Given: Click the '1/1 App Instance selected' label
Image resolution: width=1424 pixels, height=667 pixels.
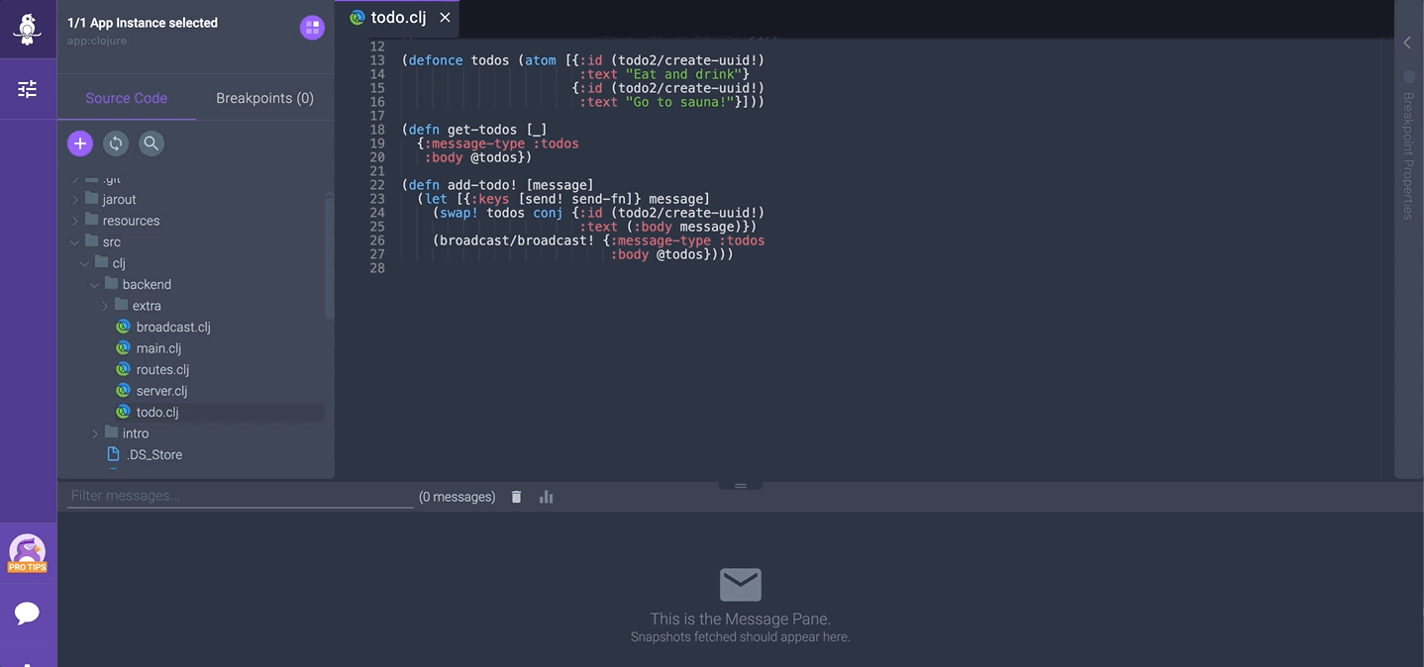Looking at the screenshot, I should (x=143, y=23).
